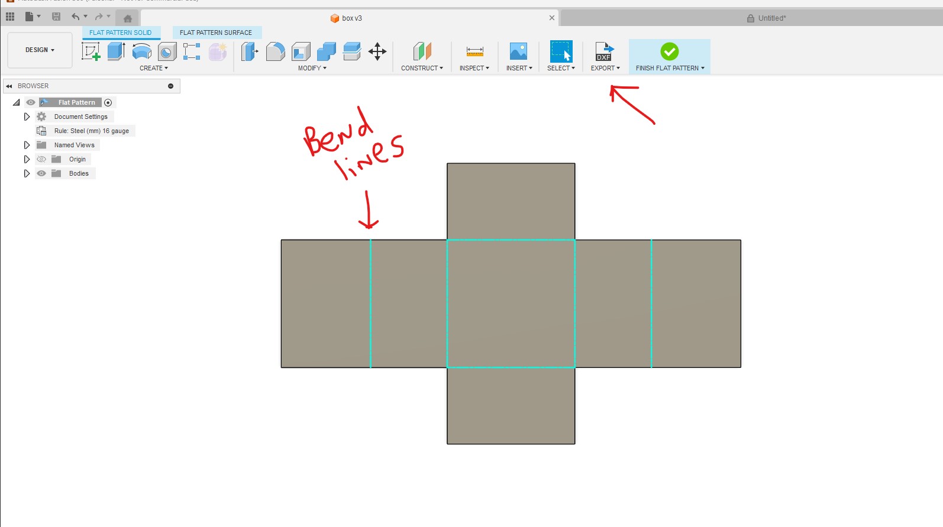Click the Fillet tool icon
The height and width of the screenshot is (527, 943).
(275, 51)
